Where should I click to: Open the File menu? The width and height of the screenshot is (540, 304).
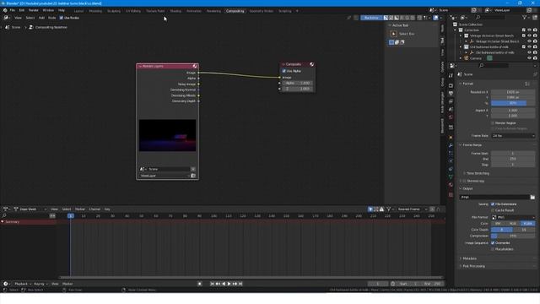coord(13,10)
